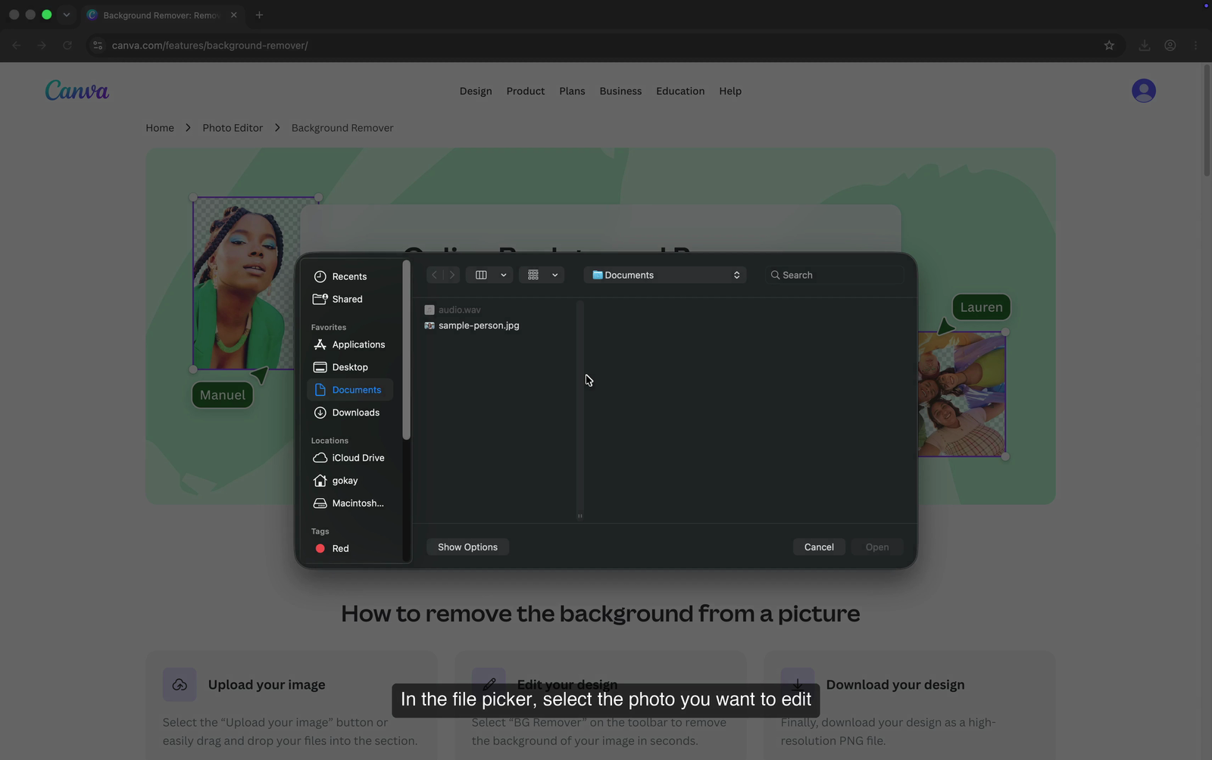Close the Background Remover tab
Image resolution: width=1212 pixels, height=760 pixels.
tap(234, 15)
